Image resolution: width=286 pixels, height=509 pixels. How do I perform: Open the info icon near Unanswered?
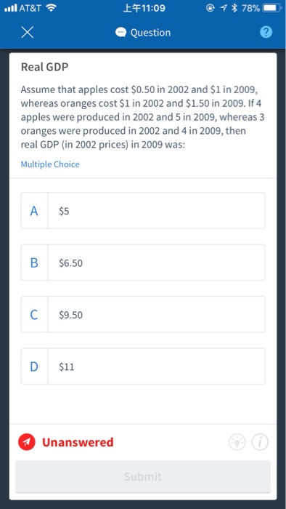click(x=260, y=442)
